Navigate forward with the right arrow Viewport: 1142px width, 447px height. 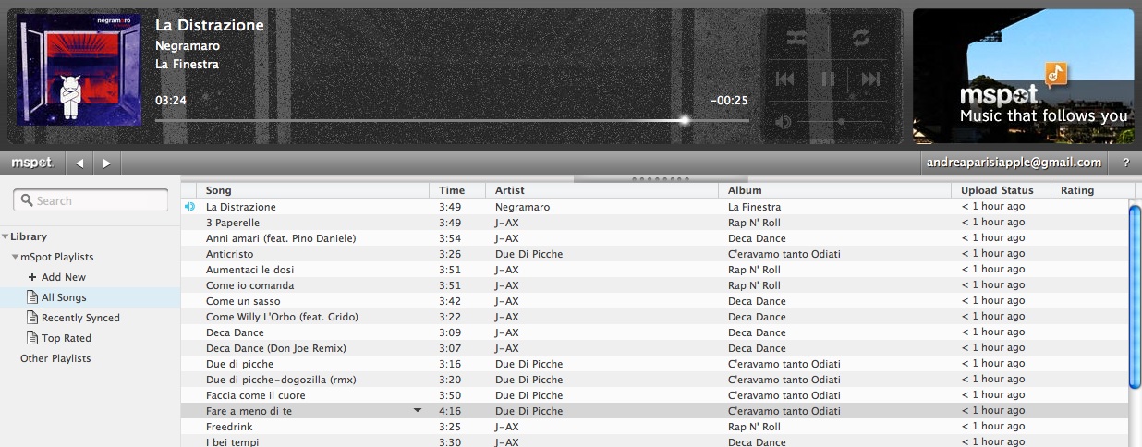pos(107,163)
